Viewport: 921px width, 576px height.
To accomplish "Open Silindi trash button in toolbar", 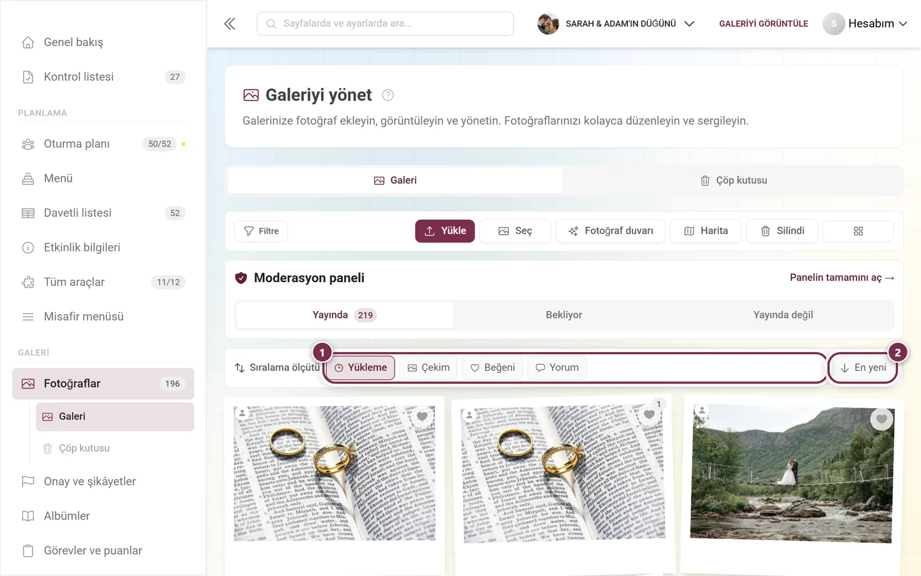I will tap(782, 231).
